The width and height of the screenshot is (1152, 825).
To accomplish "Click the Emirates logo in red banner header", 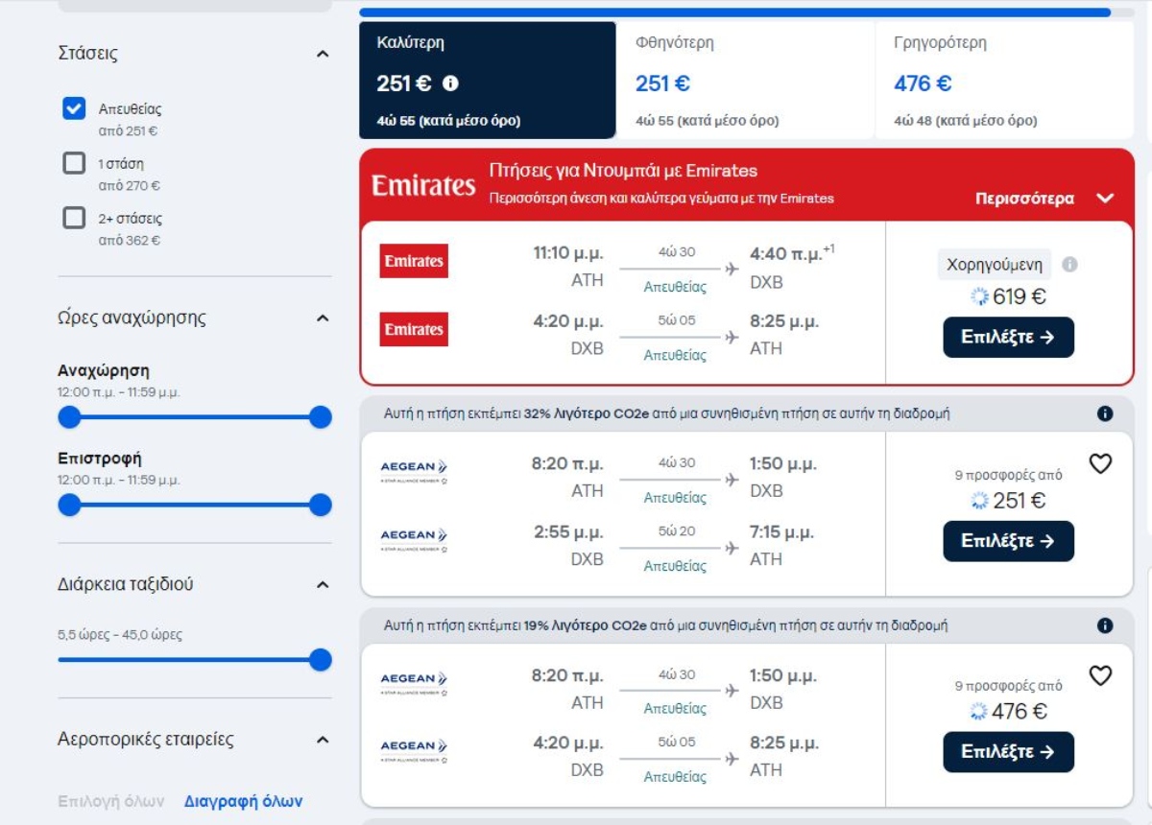I will pos(423,185).
